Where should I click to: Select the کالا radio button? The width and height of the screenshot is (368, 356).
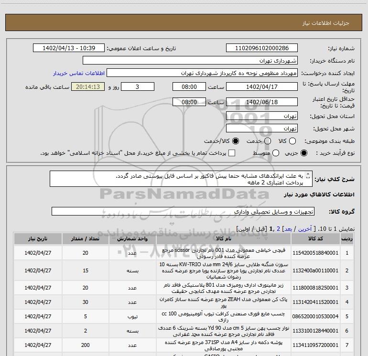[x=292, y=141]
